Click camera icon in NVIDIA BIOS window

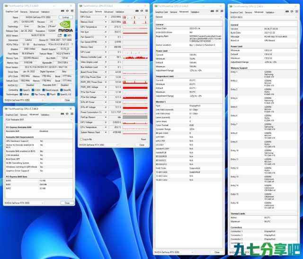coord(287,11)
